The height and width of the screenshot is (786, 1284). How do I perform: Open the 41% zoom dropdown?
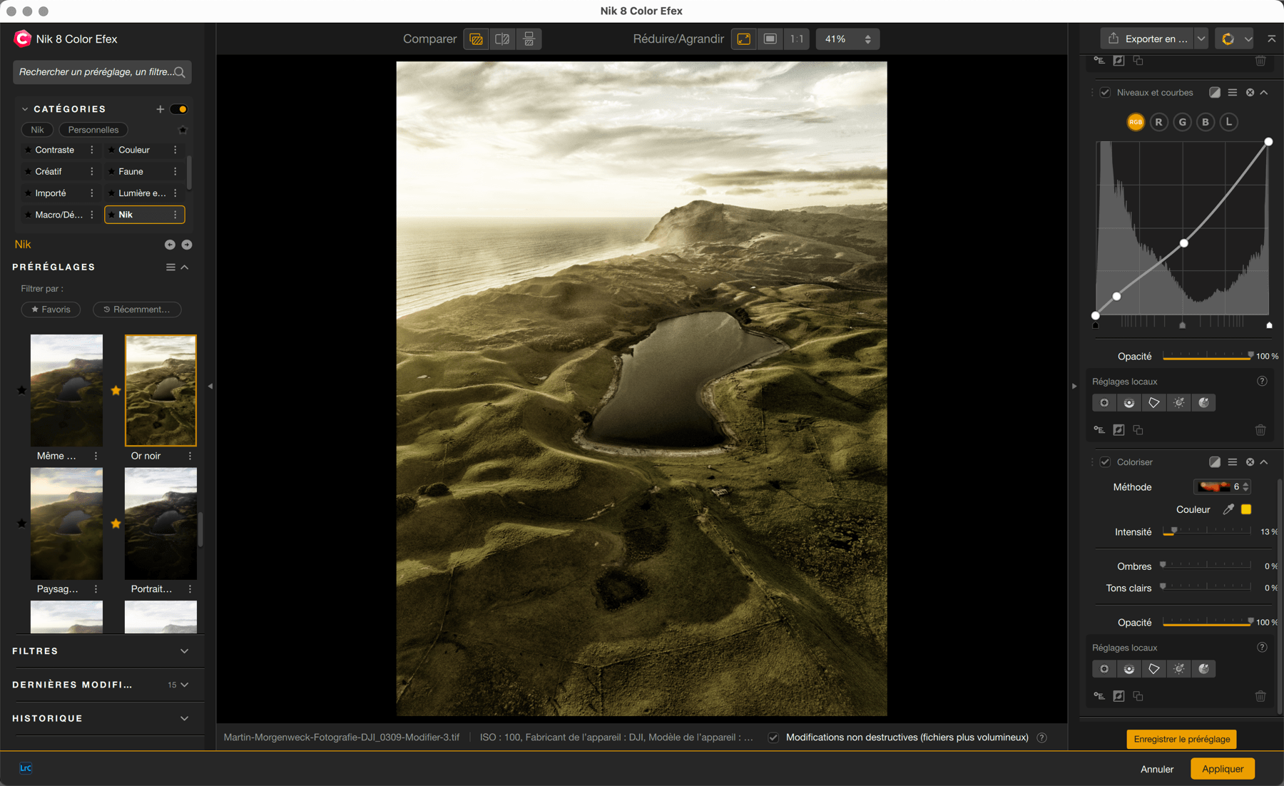847,39
